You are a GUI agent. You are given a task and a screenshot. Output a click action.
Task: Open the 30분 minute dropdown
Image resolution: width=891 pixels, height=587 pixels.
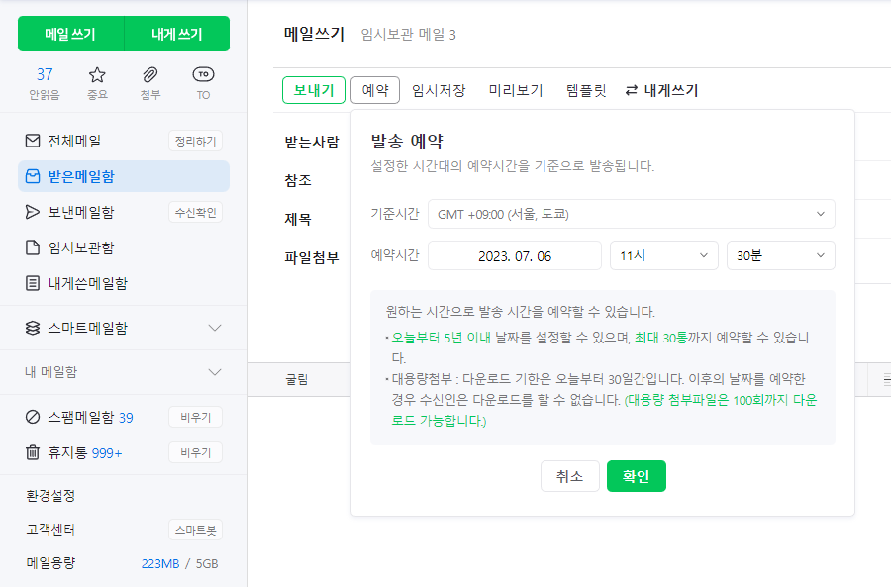(x=780, y=255)
